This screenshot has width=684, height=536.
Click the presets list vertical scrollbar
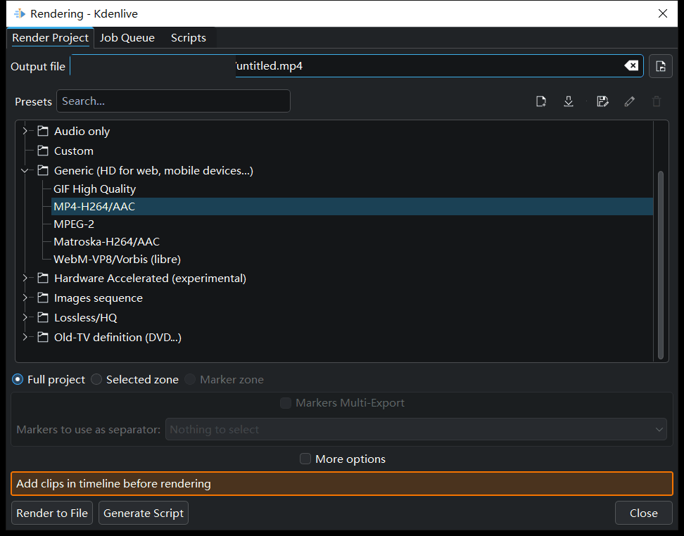tap(661, 264)
